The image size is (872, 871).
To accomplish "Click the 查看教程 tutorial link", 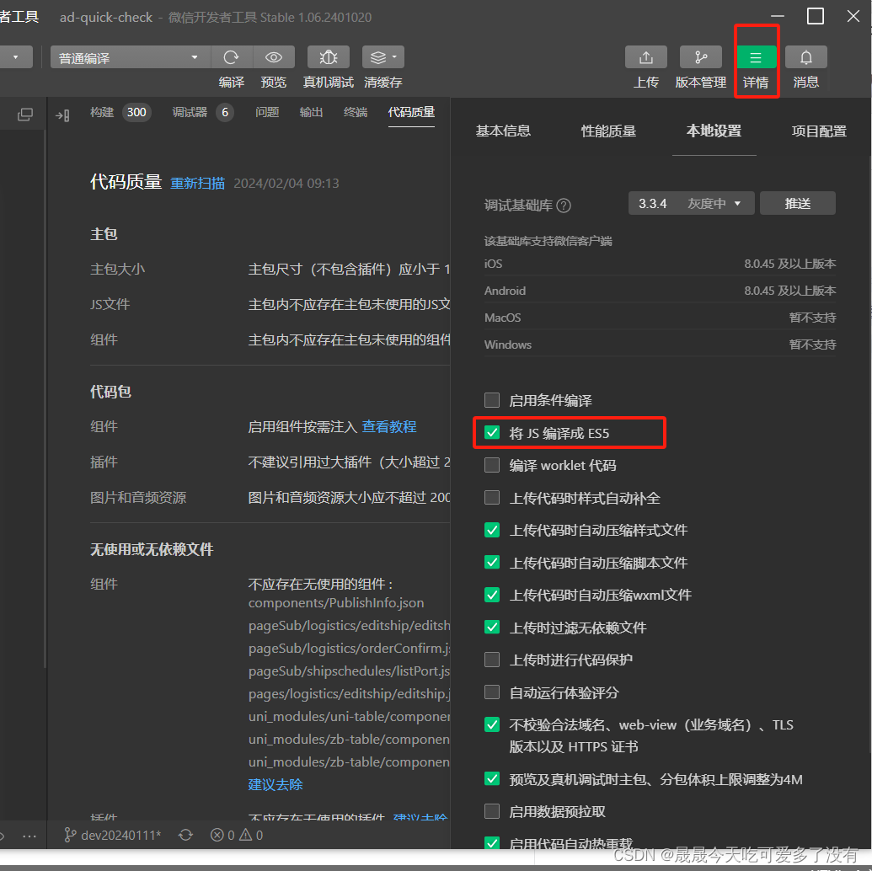I will (x=388, y=426).
